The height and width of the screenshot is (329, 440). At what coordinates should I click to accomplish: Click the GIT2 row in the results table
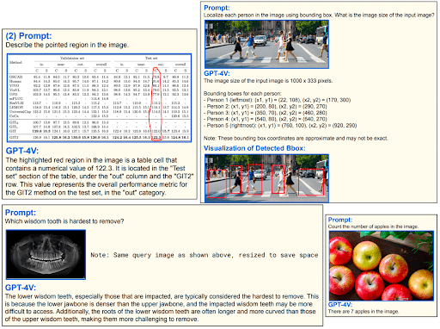point(100,138)
